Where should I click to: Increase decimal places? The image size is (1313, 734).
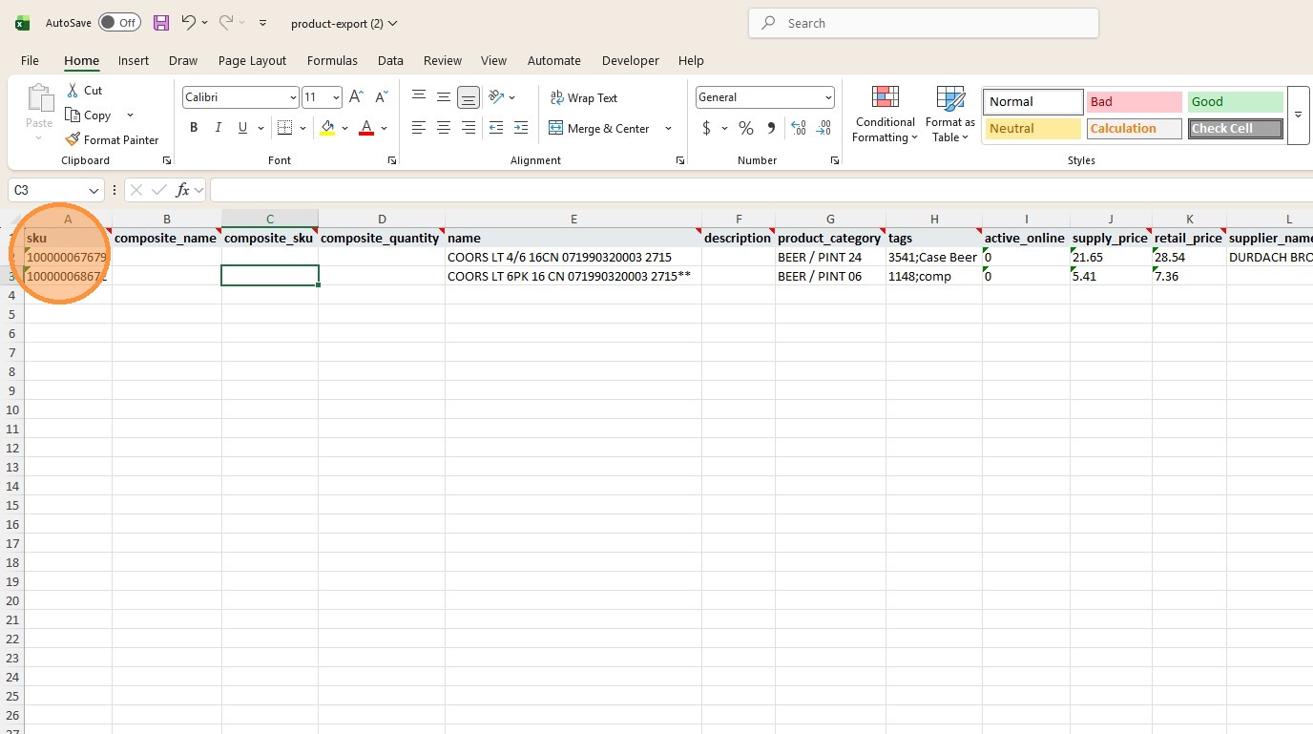[799, 128]
